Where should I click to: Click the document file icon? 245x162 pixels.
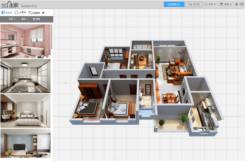click(x=206, y=4)
